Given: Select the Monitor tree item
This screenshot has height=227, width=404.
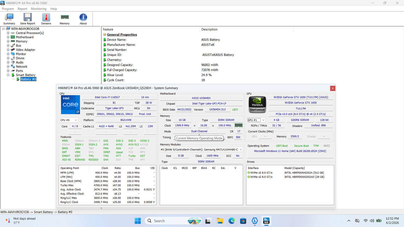Looking at the screenshot, I should (x=21, y=54).
